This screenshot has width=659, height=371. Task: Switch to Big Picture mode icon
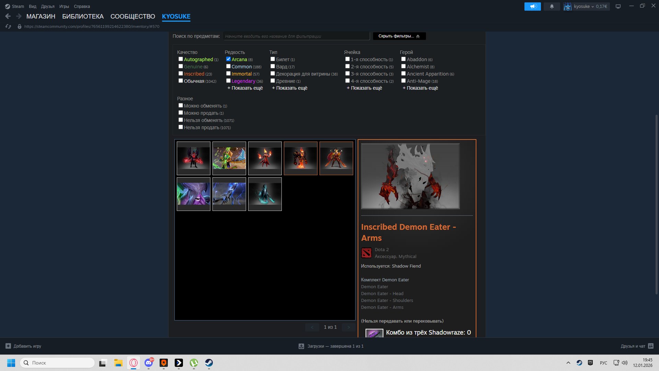tap(618, 7)
